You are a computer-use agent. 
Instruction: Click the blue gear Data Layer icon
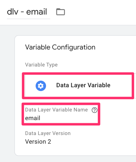41,86
